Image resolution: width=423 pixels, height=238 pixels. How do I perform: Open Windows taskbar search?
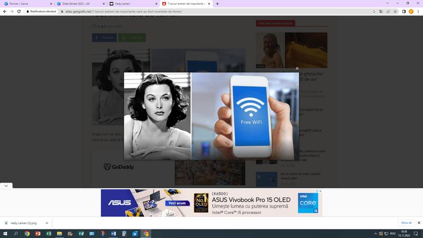point(16,234)
